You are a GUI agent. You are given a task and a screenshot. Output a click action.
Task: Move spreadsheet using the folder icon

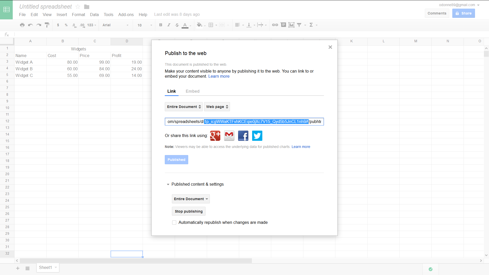pos(87,7)
